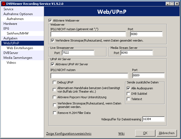Go to DVBServer settings page
181x139 pixels.
(x=11, y=53)
